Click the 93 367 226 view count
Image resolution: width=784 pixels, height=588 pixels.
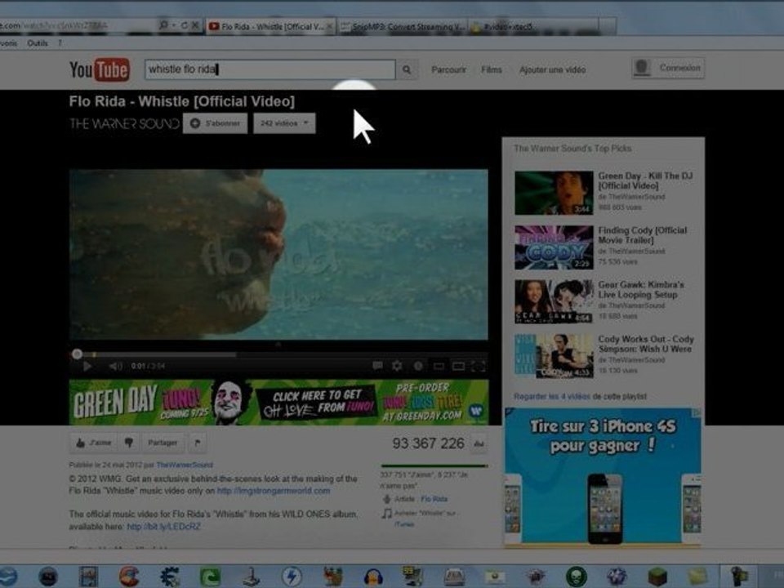428,443
